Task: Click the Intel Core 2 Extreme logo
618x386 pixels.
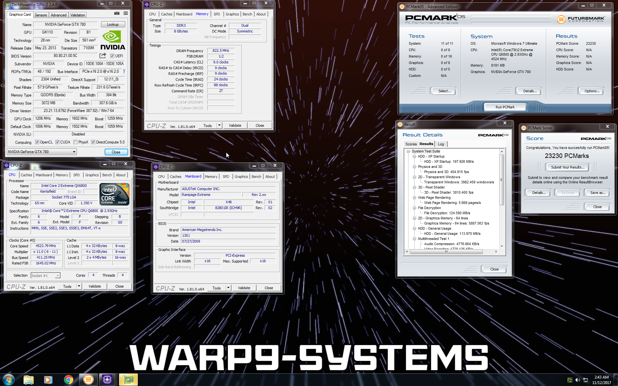Action: coord(114,194)
